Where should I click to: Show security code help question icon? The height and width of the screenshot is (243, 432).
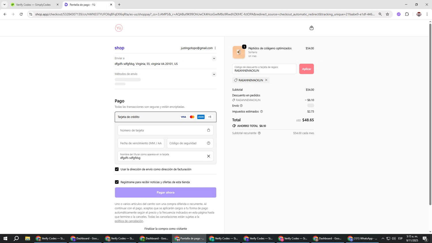(x=209, y=143)
